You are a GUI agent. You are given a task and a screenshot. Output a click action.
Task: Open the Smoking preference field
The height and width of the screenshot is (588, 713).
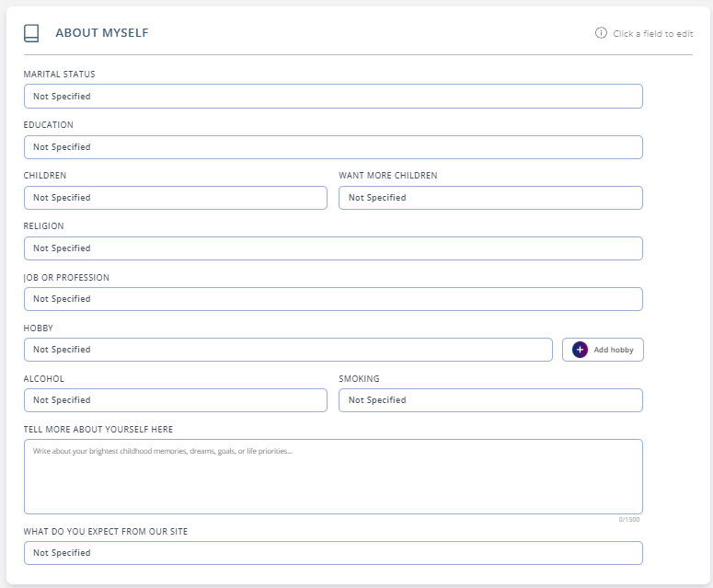point(490,400)
